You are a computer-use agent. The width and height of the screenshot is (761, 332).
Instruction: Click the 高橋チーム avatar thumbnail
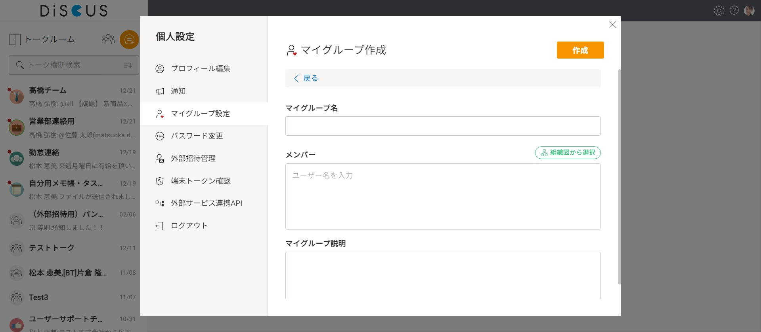click(x=17, y=96)
